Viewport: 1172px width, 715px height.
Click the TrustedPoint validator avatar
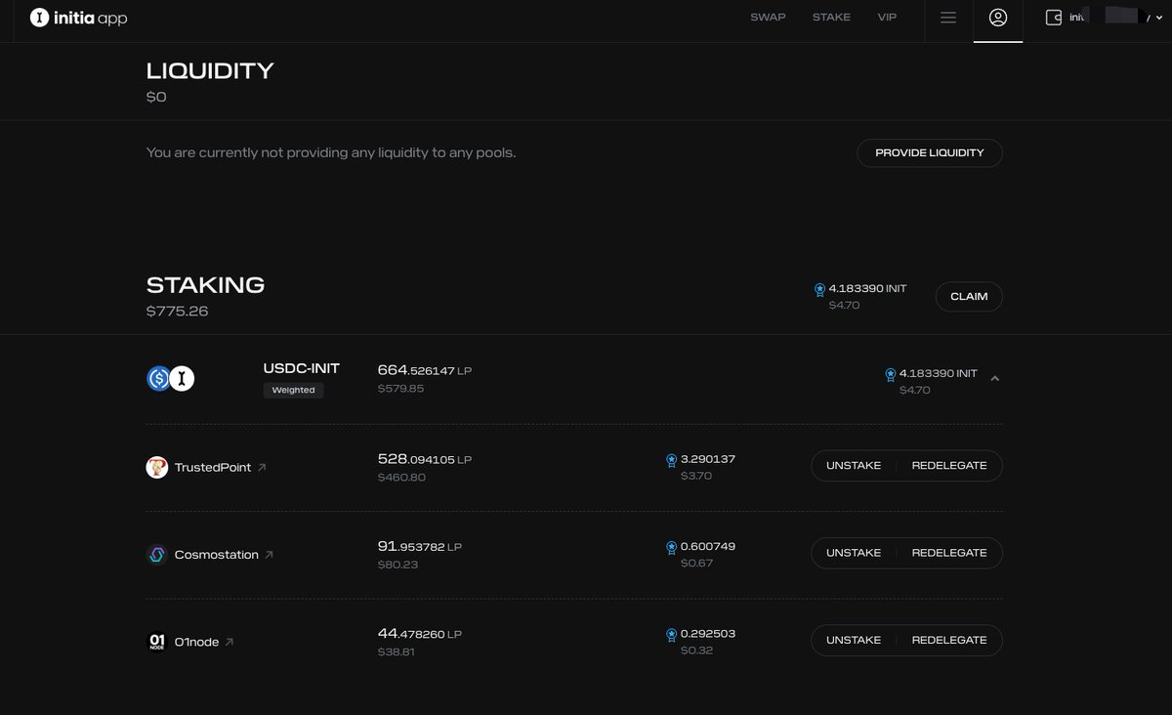tap(156, 467)
